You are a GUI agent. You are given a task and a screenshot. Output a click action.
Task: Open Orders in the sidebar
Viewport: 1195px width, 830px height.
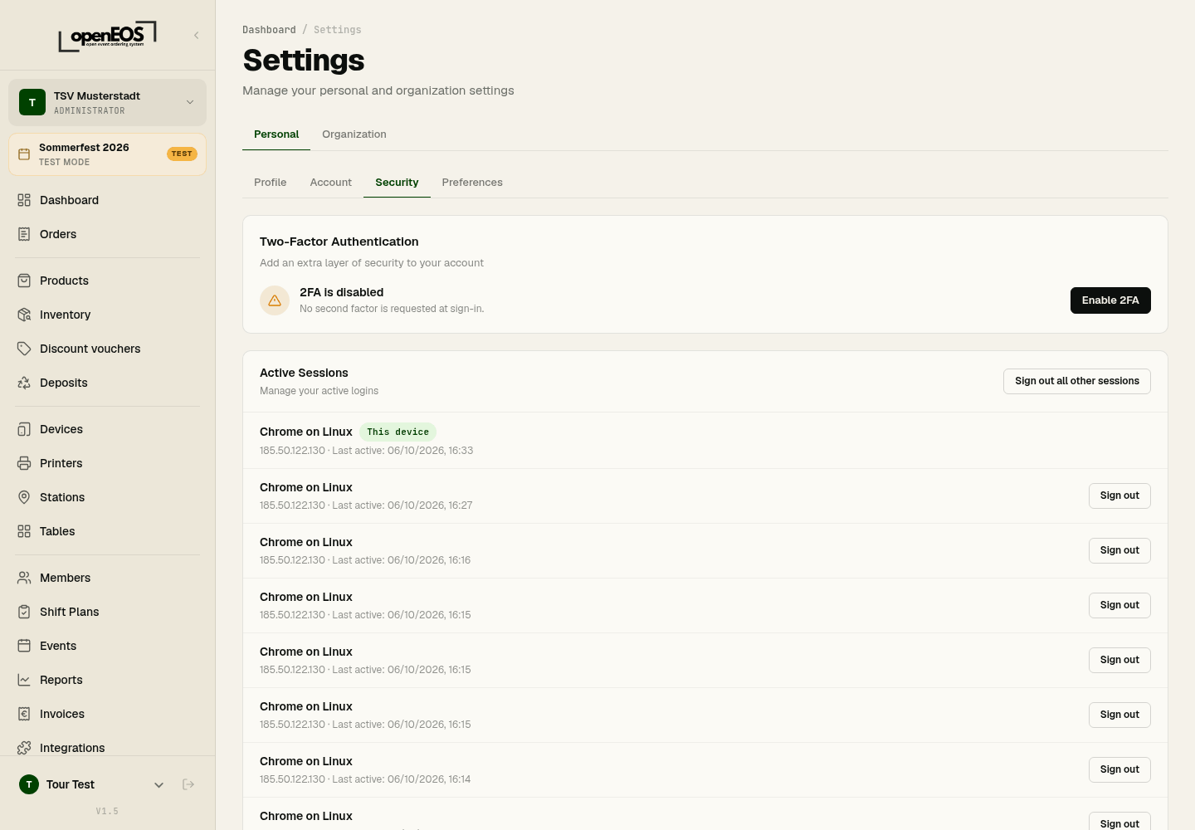point(107,234)
